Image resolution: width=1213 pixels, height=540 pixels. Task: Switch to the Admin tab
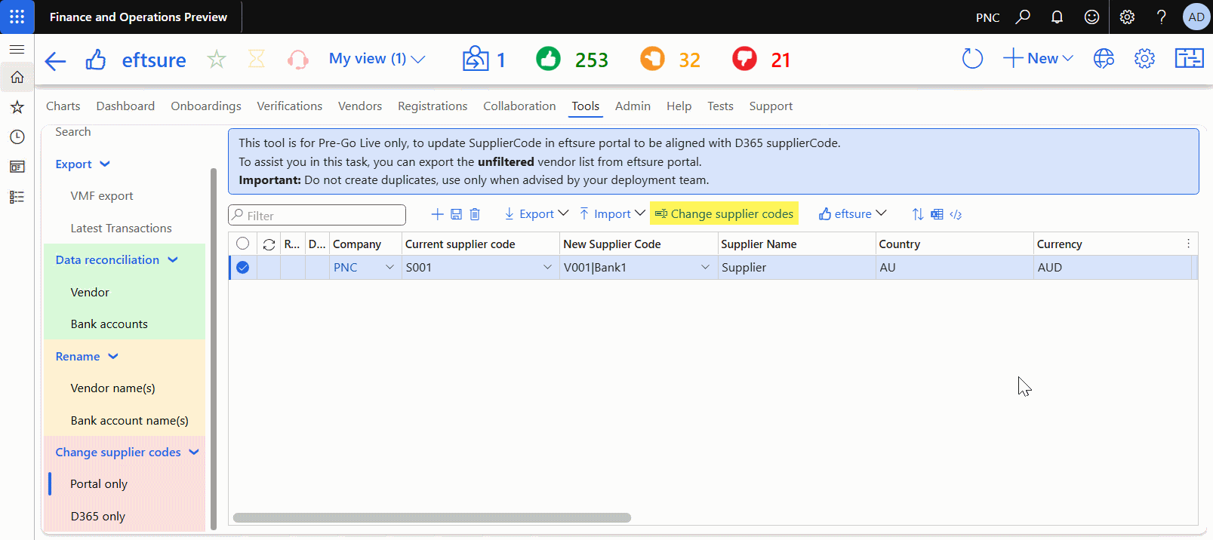pyautogui.click(x=633, y=106)
